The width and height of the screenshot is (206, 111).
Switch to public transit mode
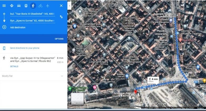tap(26, 6)
